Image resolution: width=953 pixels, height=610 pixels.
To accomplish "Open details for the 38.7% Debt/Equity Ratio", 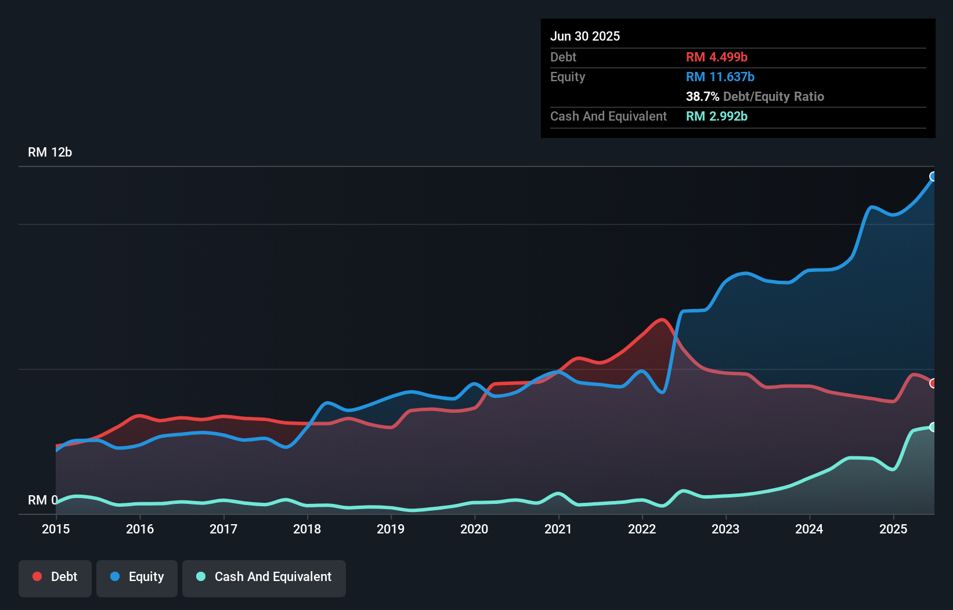I will coord(755,96).
